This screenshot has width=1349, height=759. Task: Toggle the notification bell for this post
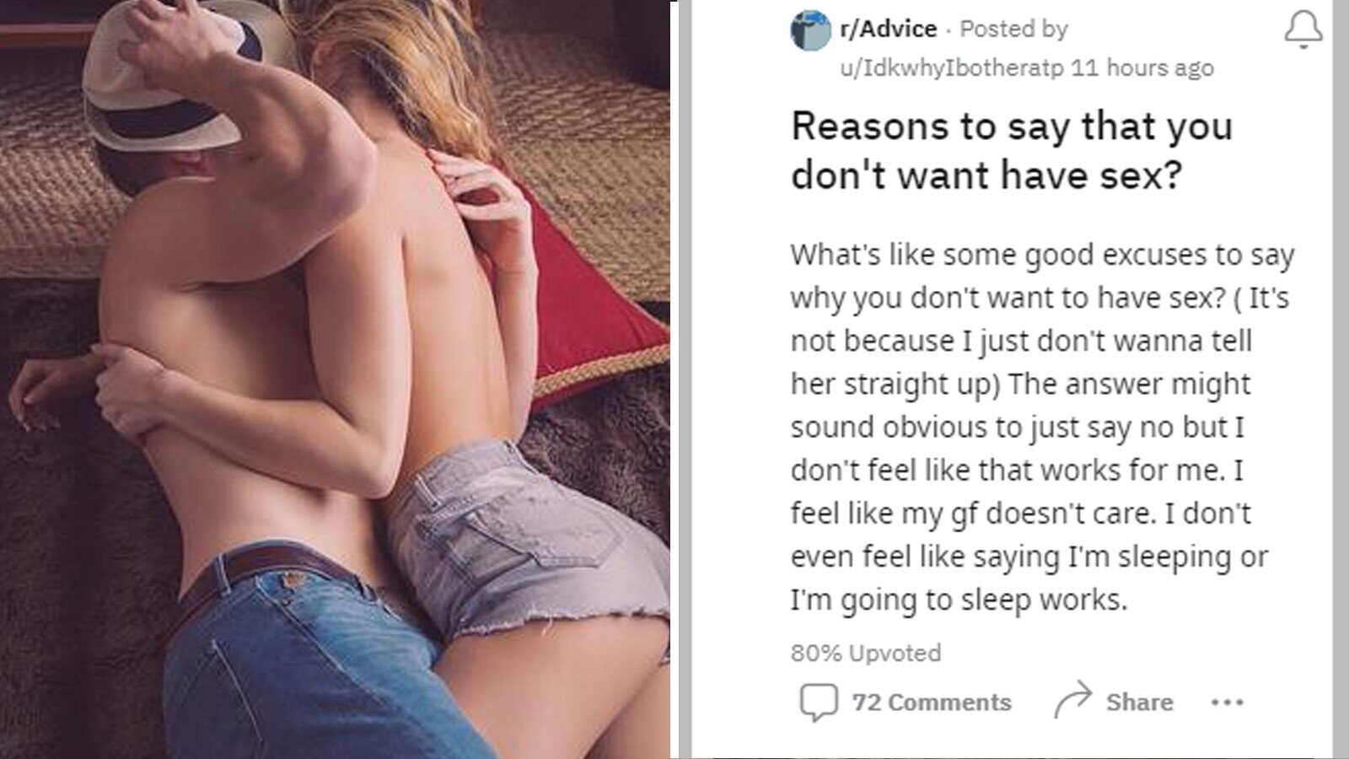(1303, 30)
